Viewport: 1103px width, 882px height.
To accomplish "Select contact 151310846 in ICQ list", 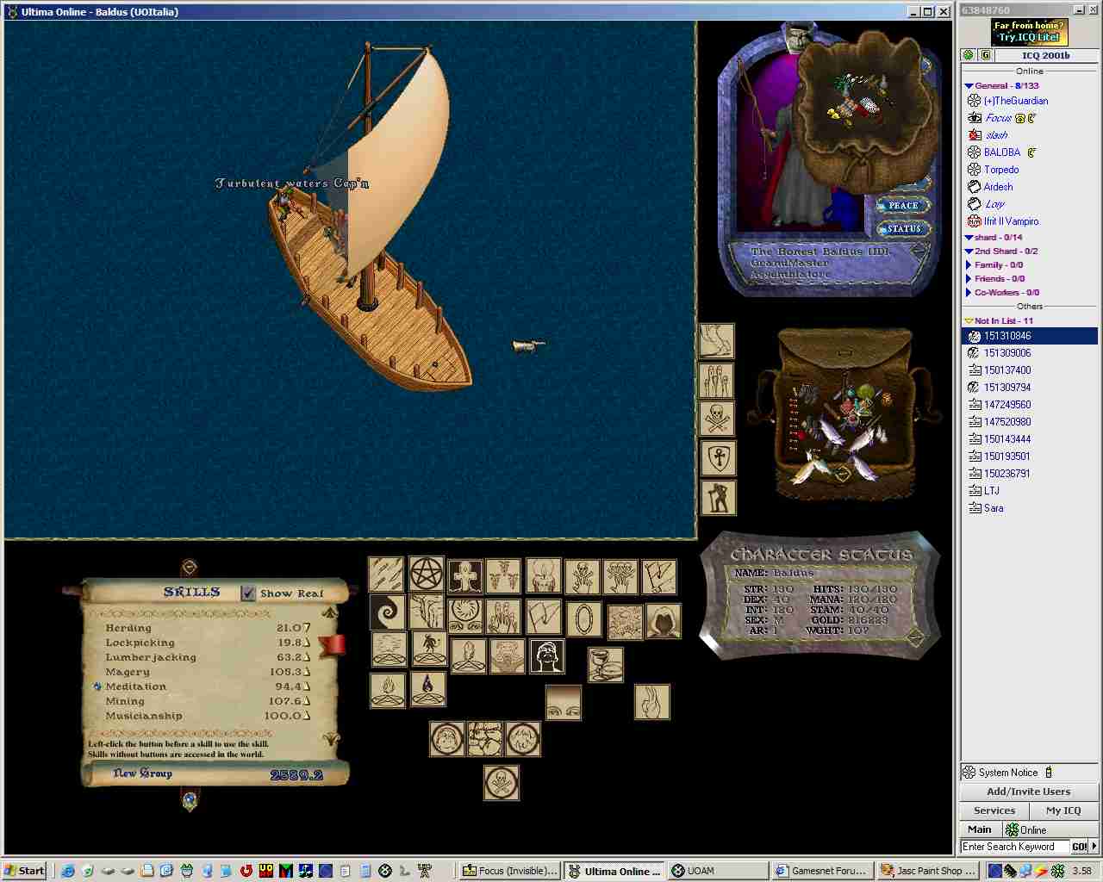I will click(1029, 336).
